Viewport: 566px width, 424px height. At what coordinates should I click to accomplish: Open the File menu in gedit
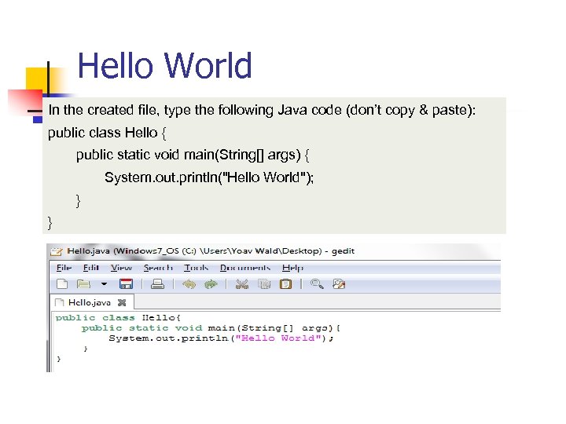point(64,268)
